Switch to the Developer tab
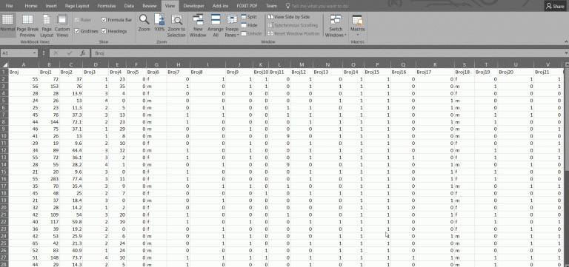569x267 pixels. (193, 6)
